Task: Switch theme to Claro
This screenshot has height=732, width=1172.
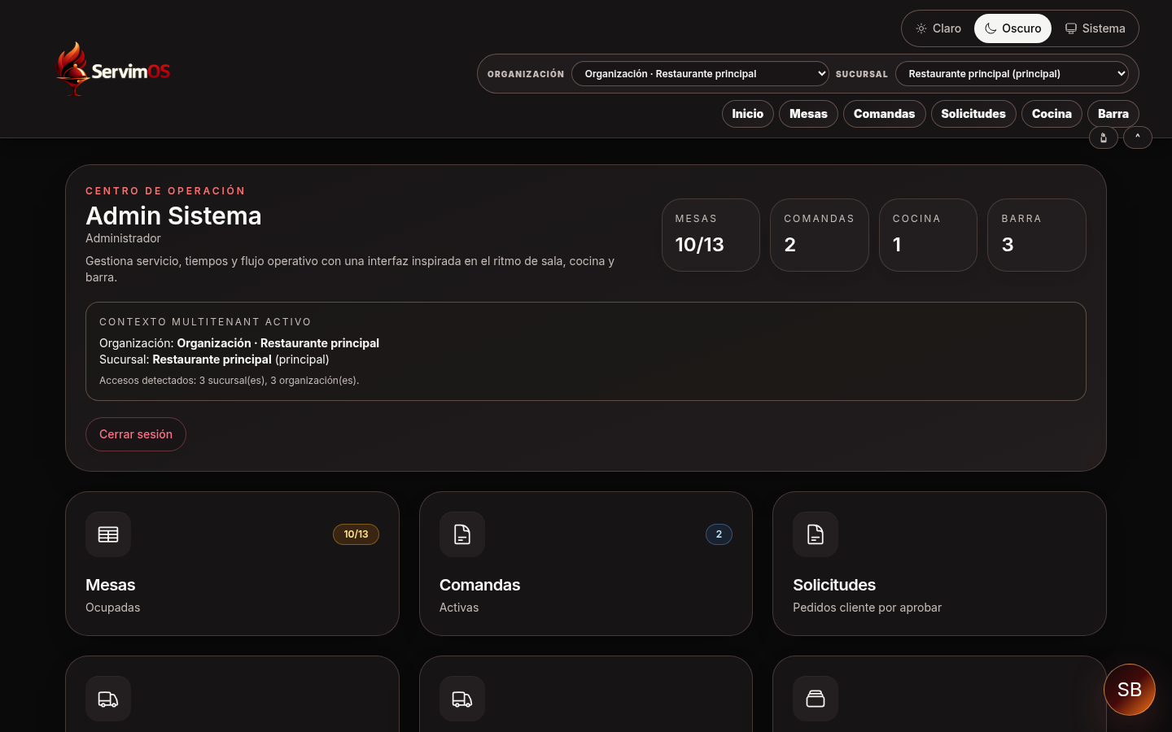Action: pyautogui.click(x=938, y=28)
